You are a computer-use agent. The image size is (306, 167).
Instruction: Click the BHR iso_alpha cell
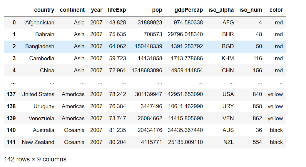228,34
